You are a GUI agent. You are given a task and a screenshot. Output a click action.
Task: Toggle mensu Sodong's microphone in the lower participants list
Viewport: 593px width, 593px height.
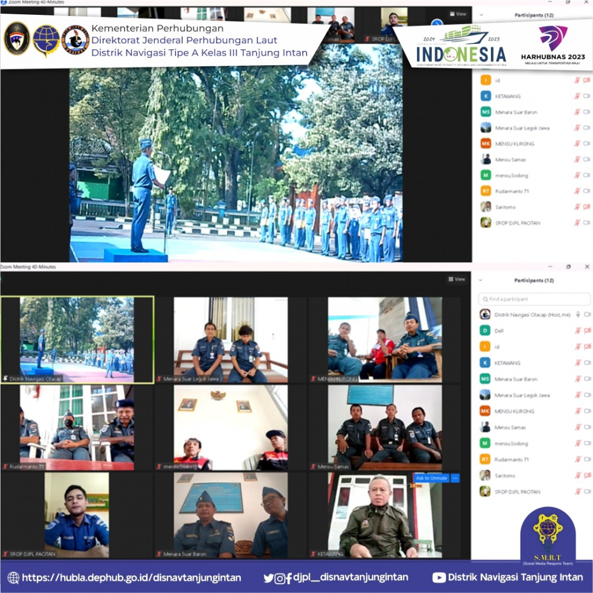click(x=578, y=443)
